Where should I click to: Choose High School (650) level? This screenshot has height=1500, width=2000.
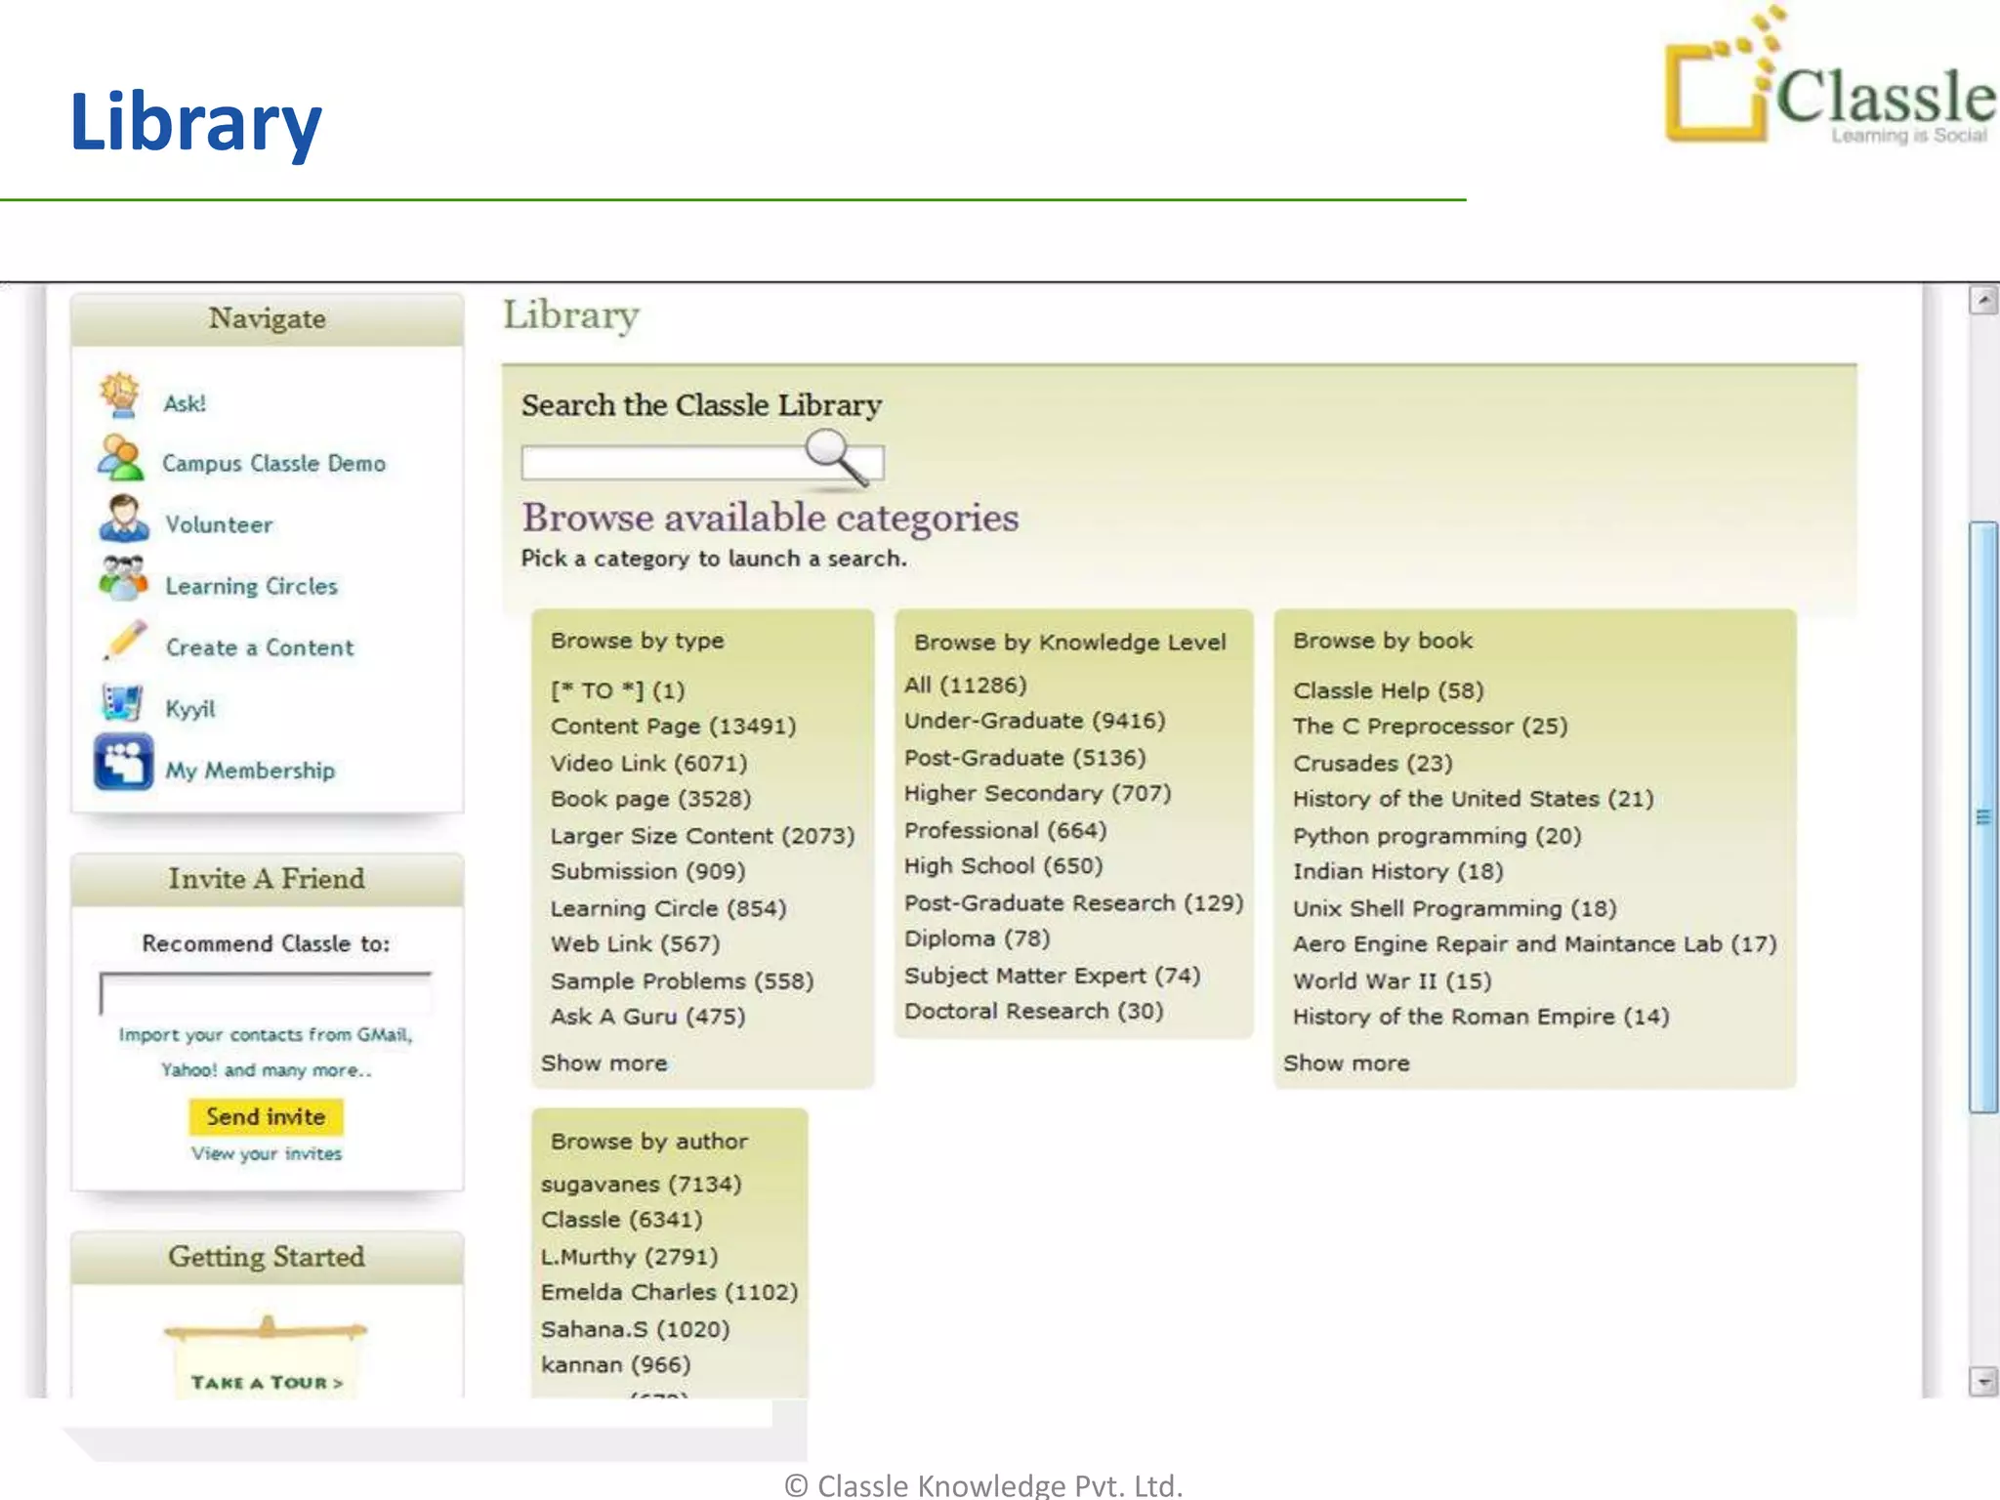tap(1004, 866)
